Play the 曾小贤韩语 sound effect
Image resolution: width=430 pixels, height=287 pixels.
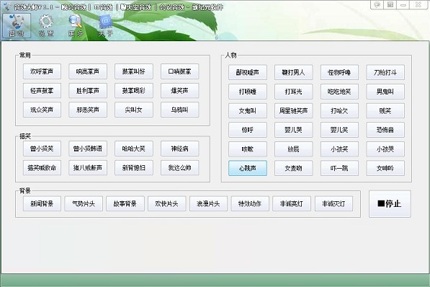(x=88, y=149)
